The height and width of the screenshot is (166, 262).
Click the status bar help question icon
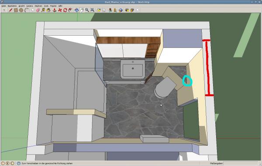pyautogui.click(x=19, y=163)
